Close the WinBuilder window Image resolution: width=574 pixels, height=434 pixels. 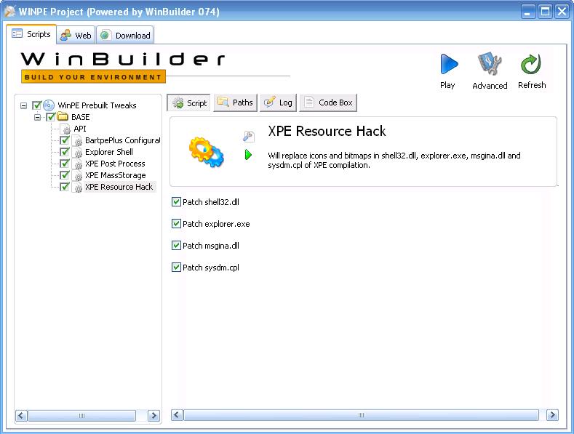coord(562,12)
